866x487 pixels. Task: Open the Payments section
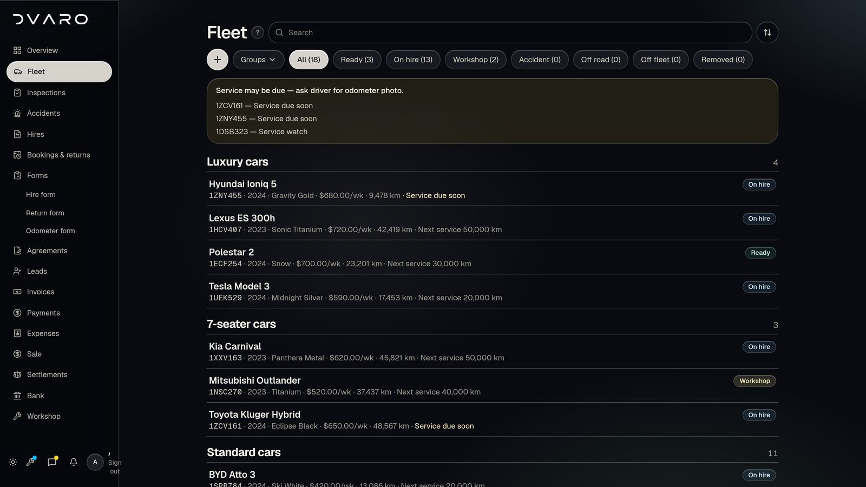[59, 313]
